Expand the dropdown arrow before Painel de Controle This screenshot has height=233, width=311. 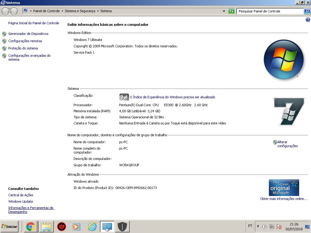[31, 11]
